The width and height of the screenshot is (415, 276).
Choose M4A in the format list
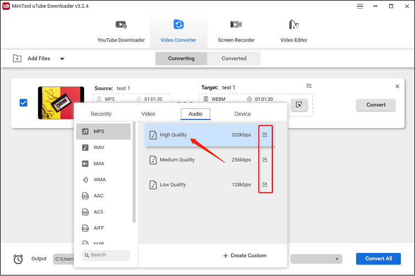click(104, 164)
